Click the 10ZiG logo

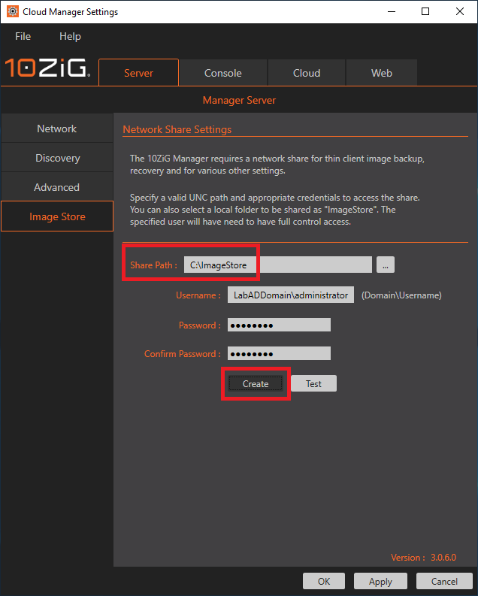coord(48,69)
